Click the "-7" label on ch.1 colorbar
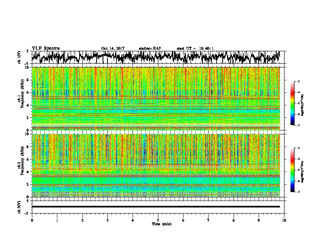 298,125
